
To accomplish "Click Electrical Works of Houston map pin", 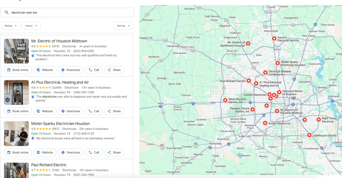I will 279,92.
